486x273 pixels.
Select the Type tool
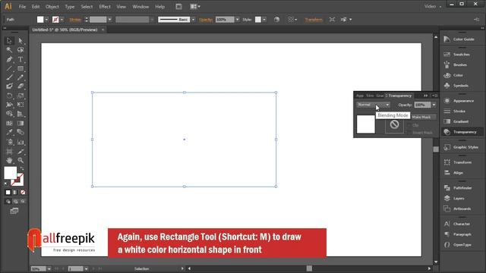(x=21, y=59)
